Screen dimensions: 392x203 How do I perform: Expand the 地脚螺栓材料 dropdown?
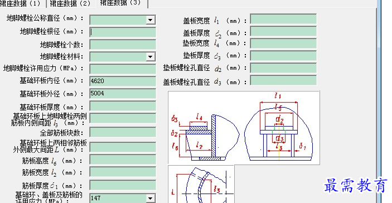[150, 57]
